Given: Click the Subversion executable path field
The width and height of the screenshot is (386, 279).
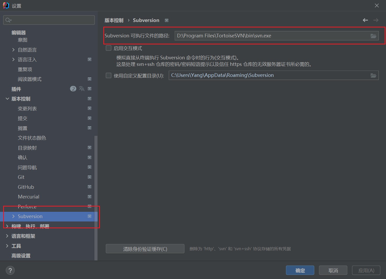Looking at the screenshot, I should pos(277,36).
